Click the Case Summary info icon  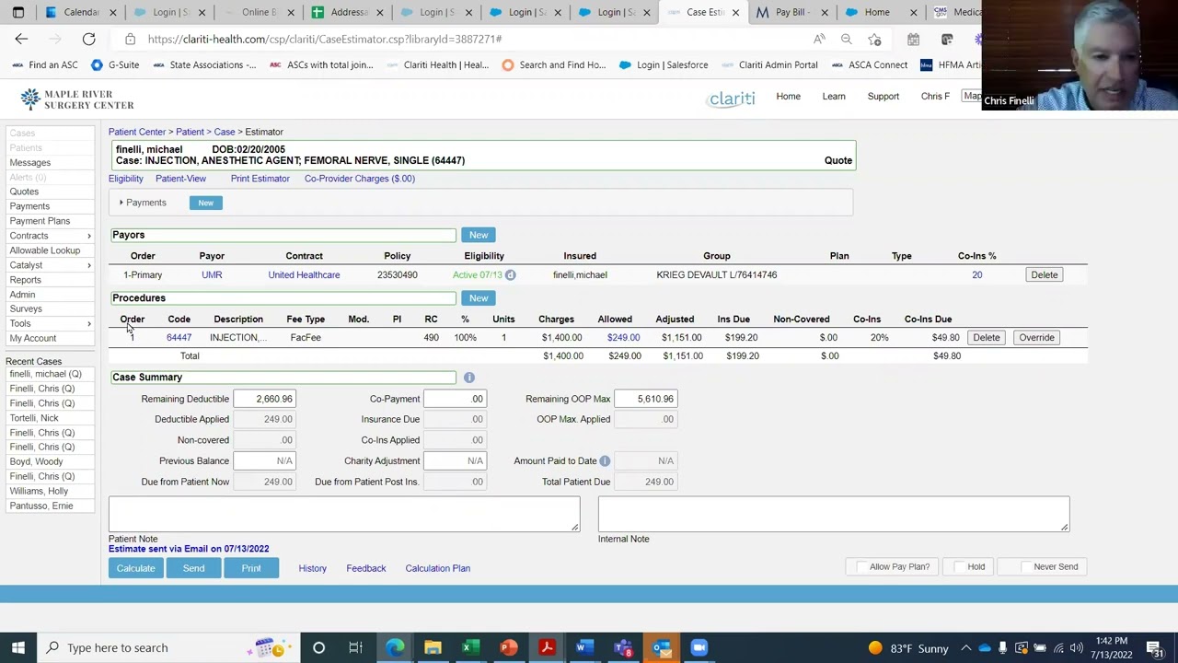(468, 378)
